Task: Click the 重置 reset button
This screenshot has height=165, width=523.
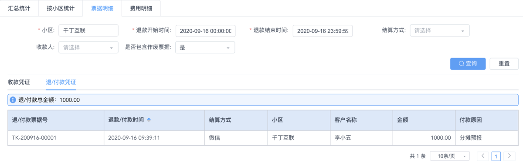Action: coord(504,63)
